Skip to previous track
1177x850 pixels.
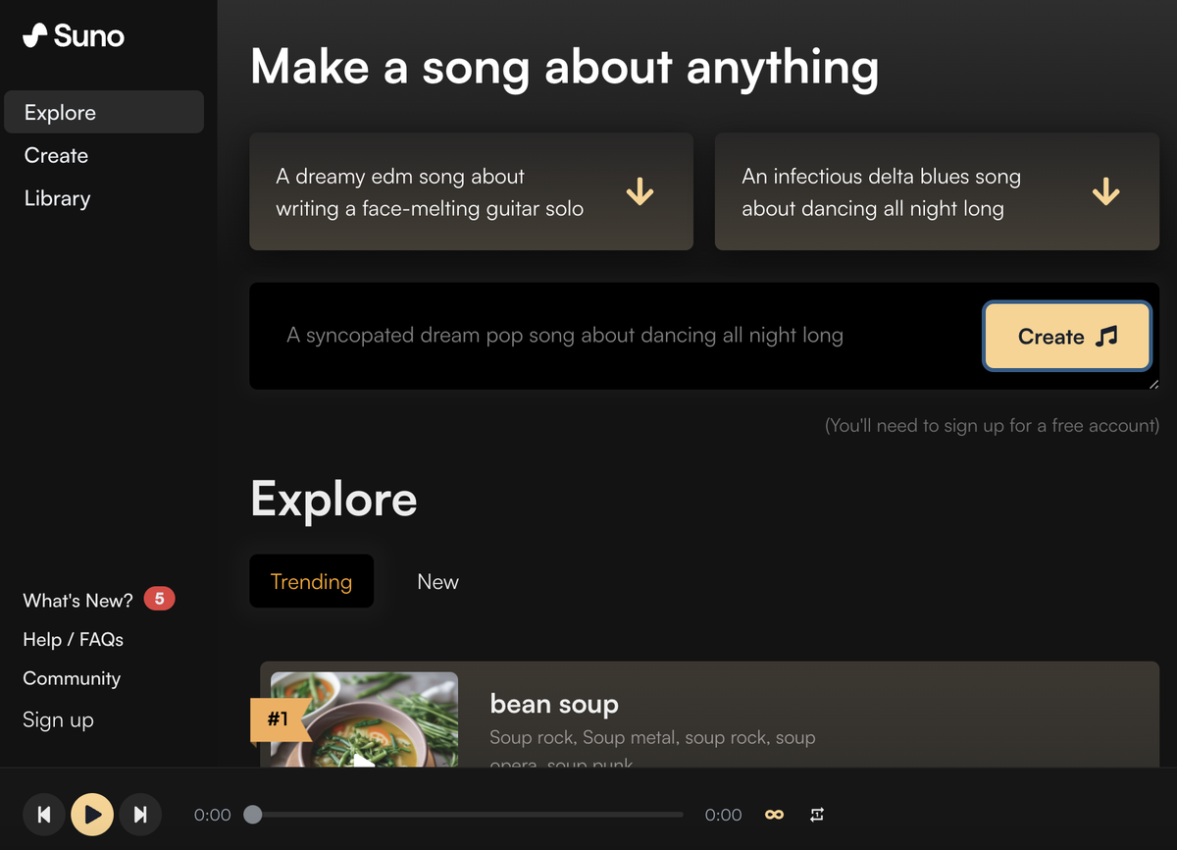click(44, 815)
